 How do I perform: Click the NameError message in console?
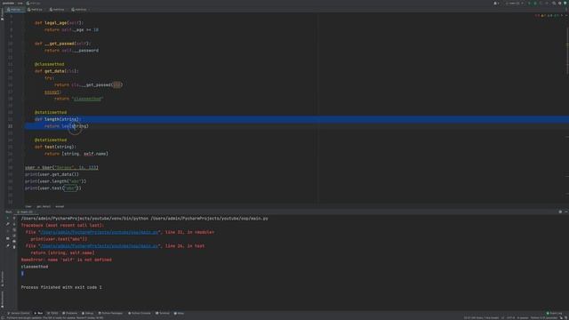[x=67, y=260]
